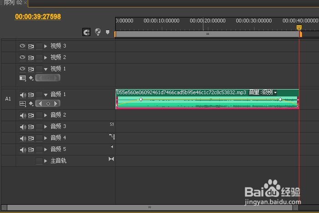The height and width of the screenshot is (213, 319).
Task: Click the 视频 1 track name
Action: (58, 69)
